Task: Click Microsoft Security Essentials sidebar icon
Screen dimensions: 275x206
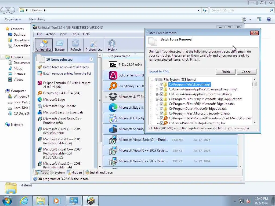Action: coord(40,112)
